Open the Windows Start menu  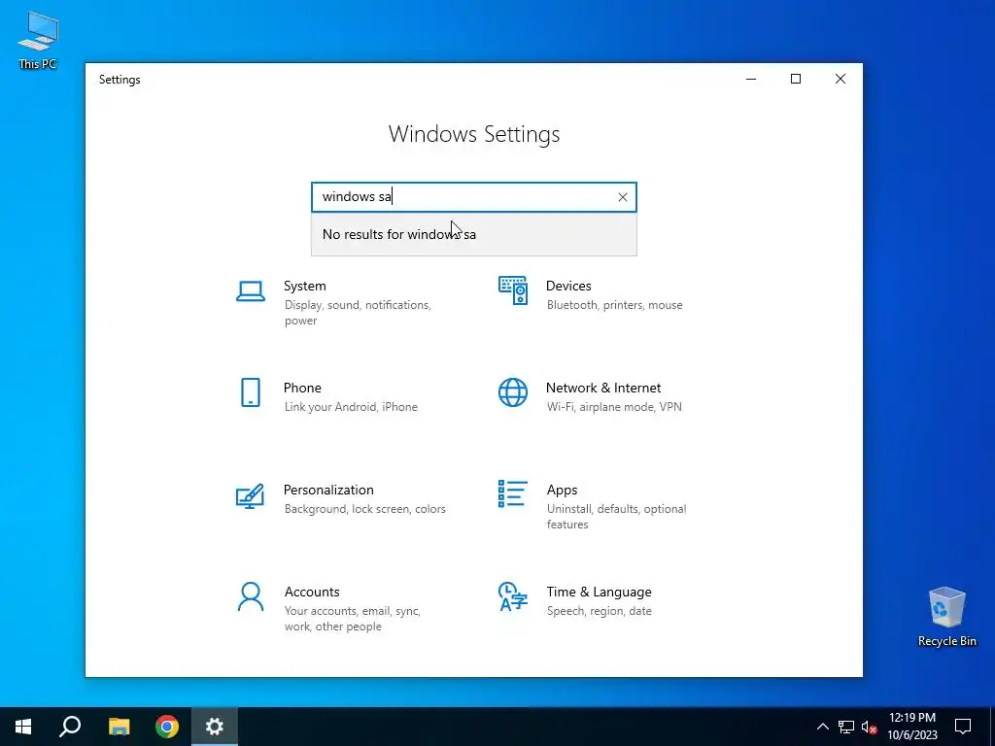(23, 727)
